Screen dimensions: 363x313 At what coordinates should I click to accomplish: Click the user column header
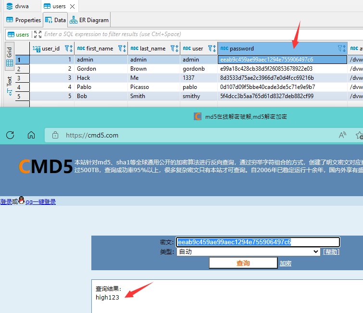(x=199, y=49)
